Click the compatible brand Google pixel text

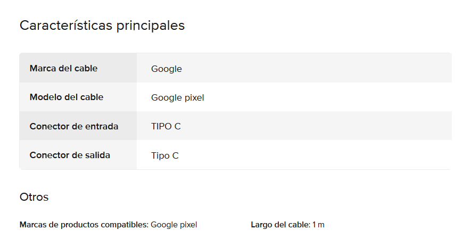(x=174, y=225)
